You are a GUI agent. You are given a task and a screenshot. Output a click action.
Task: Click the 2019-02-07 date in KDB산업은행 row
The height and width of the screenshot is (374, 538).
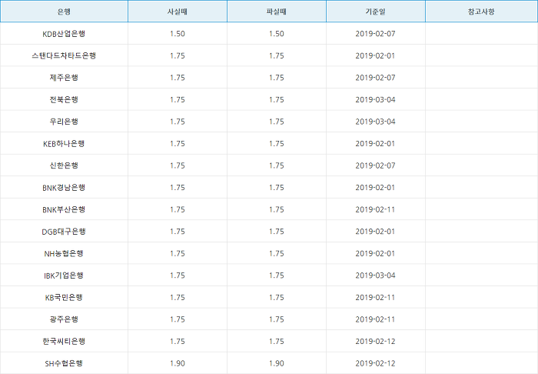[375, 34]
